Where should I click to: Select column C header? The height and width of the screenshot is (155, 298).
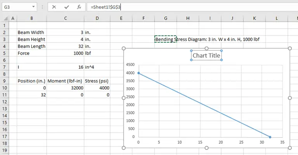click(65, 18)
